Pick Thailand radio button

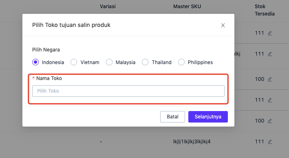(x=145, y=62)
